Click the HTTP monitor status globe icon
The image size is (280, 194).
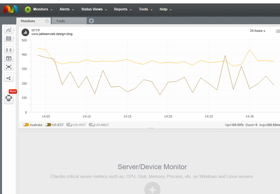(x=25, y=32)
